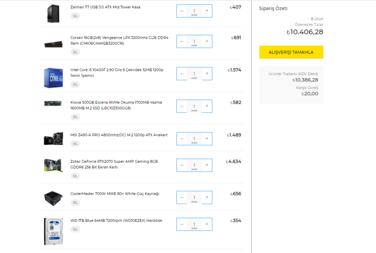Remove Zalman T7 case with SİL button
Screen dimensions: 376x253
[75, 16]
